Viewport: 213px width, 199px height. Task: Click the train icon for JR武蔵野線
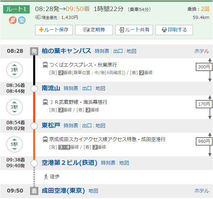point(45,102)
